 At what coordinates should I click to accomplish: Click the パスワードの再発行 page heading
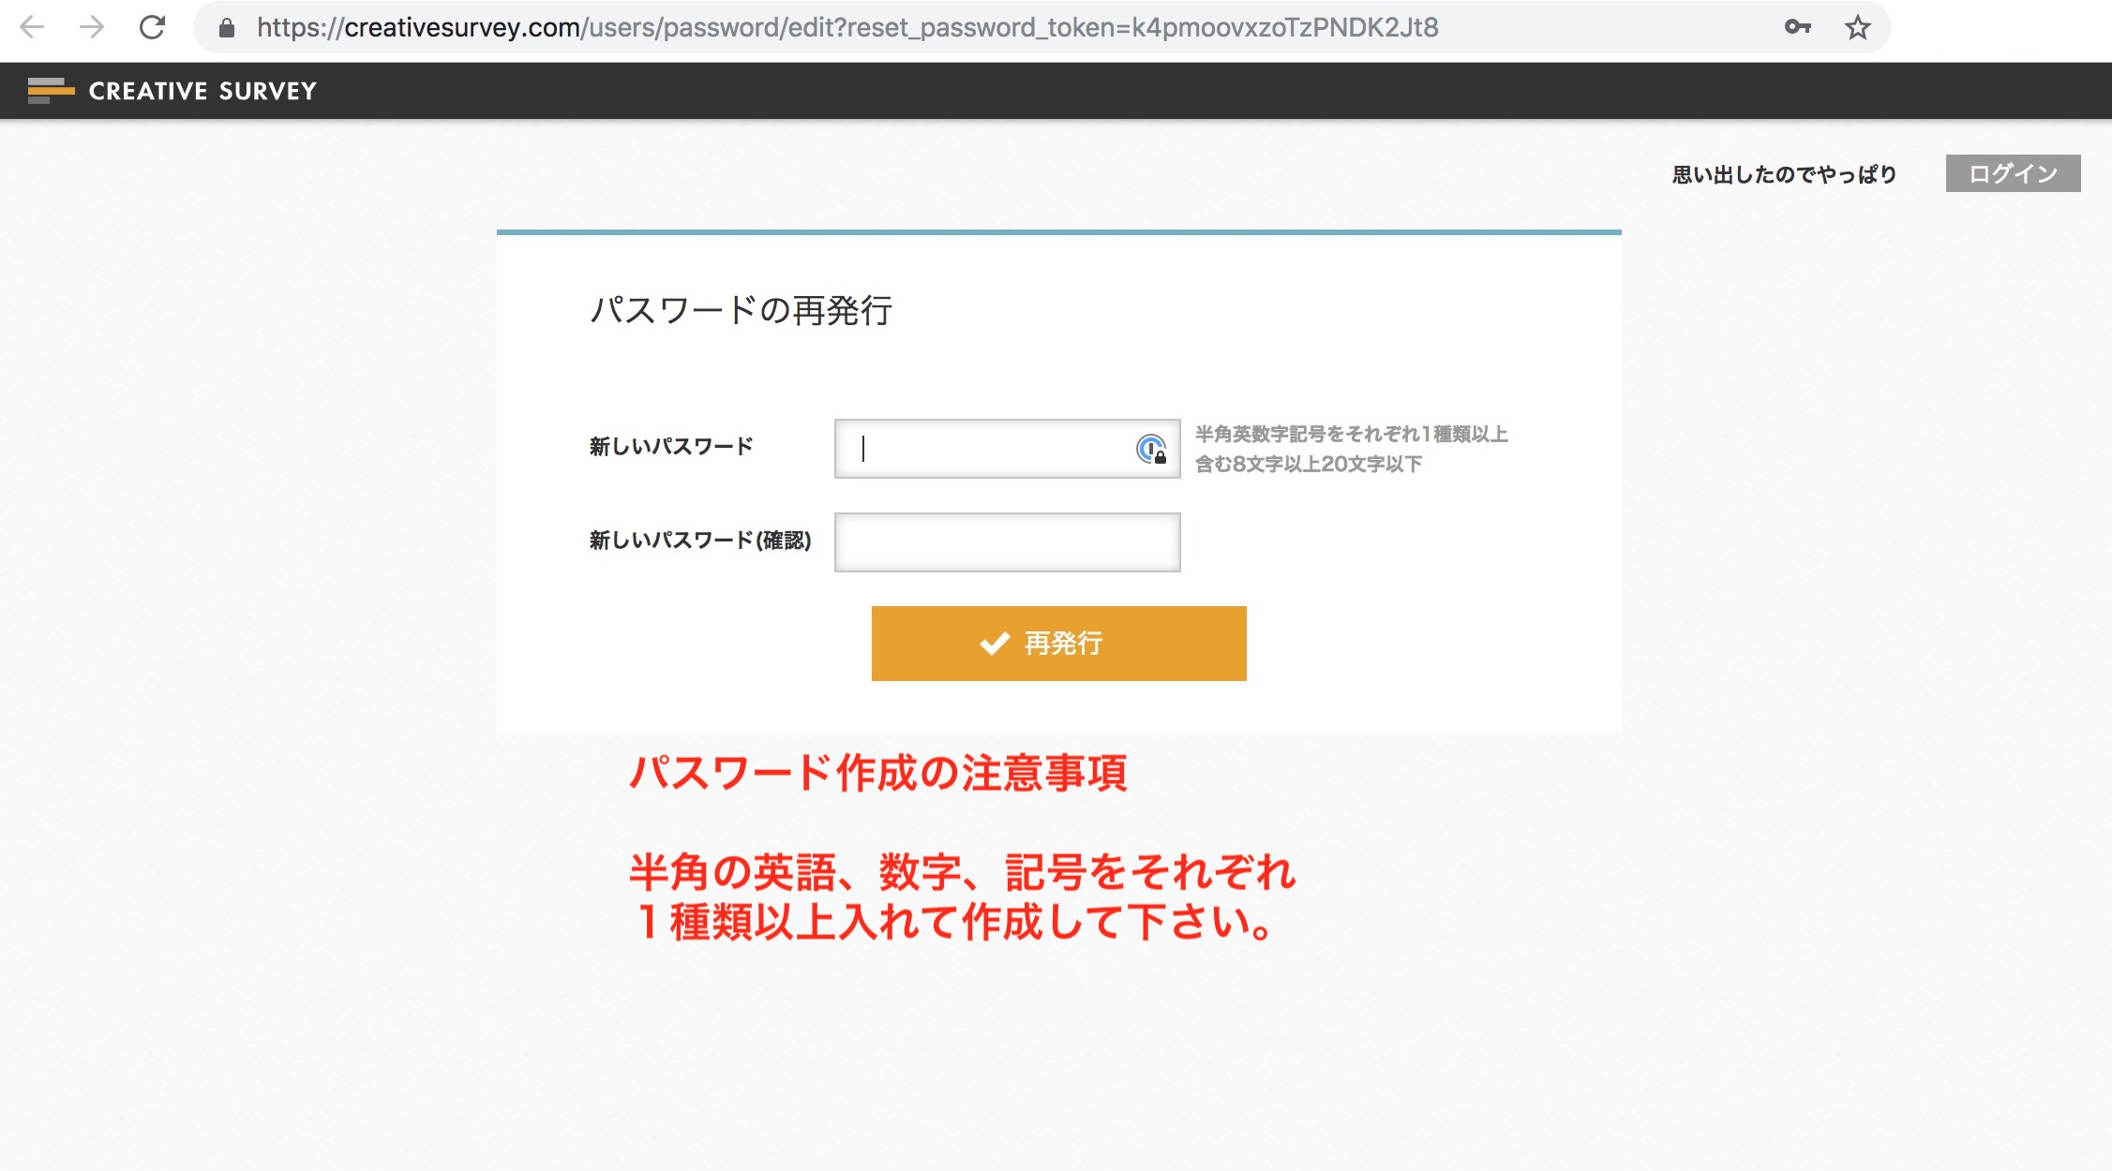741,310
